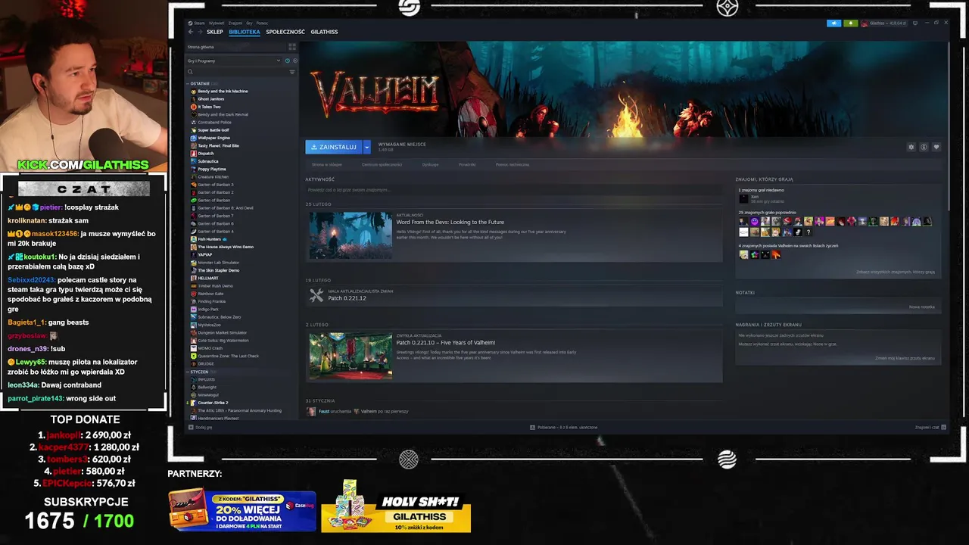969x545 pixels.
Task: Open the GILATHISS profile tab
Action: pos(324,32)
